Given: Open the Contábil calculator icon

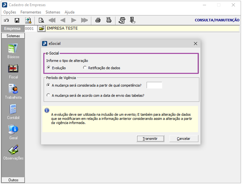Looking at the screenshot, I should coord(13,109).
